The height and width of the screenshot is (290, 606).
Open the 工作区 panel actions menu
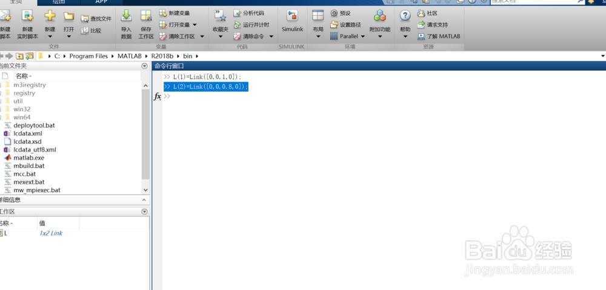pyautogui.click(x=145, y=211)
